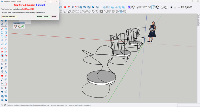Select the Move tool
The image size is (200, 107).
click(2, 48)
